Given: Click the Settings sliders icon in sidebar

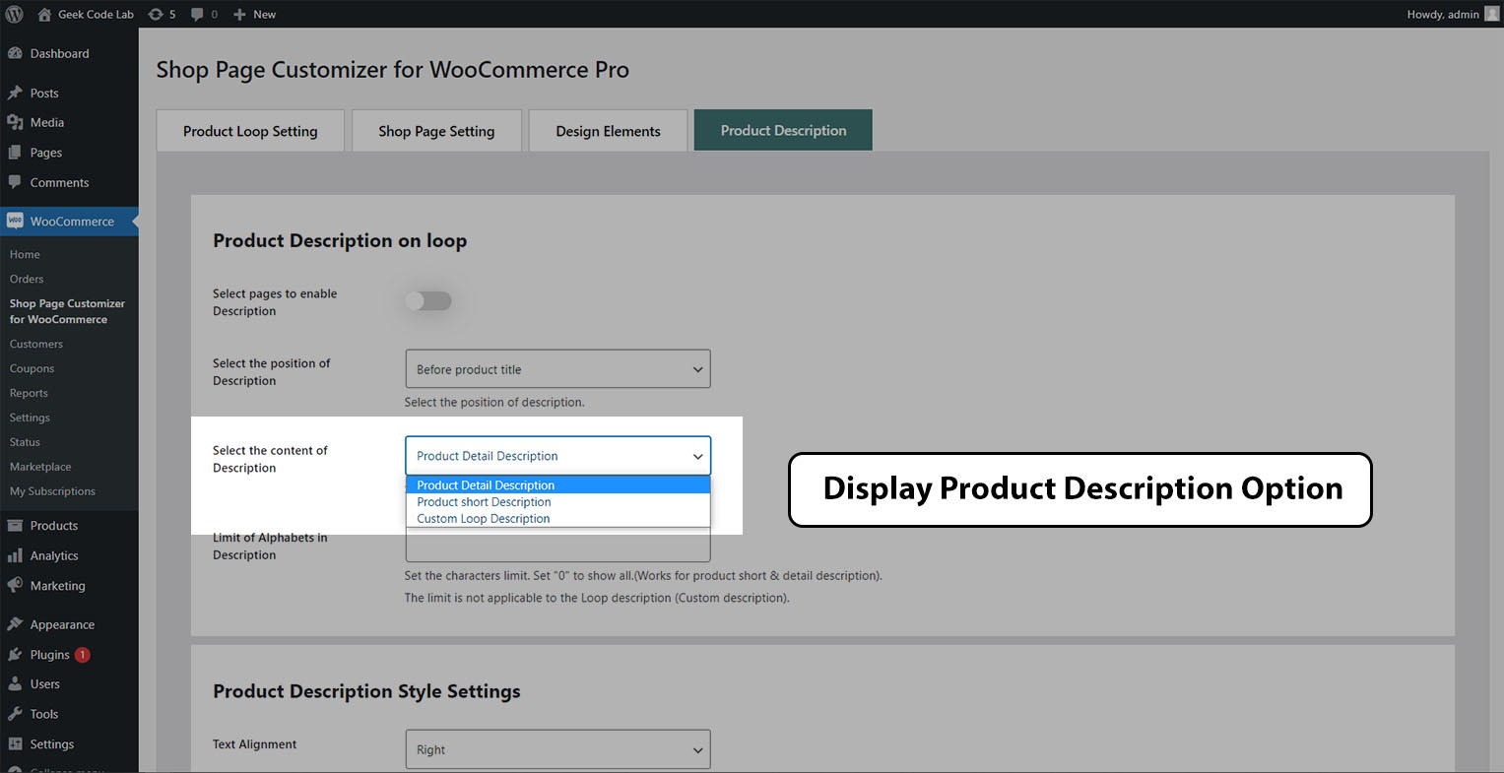Looking at the screenshot, I should tap(15, 744).
